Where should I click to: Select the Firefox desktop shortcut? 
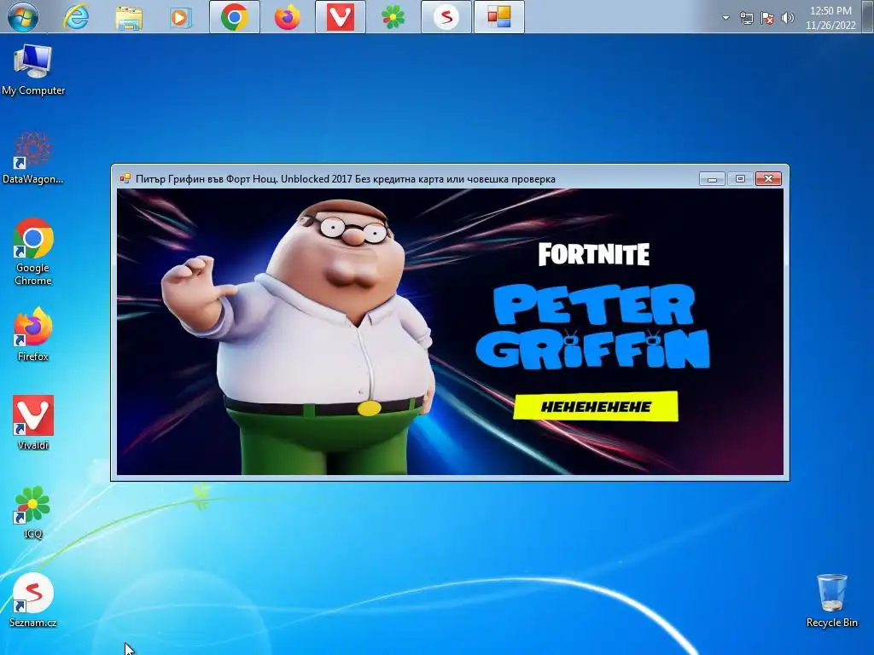[x=33, y=334]
